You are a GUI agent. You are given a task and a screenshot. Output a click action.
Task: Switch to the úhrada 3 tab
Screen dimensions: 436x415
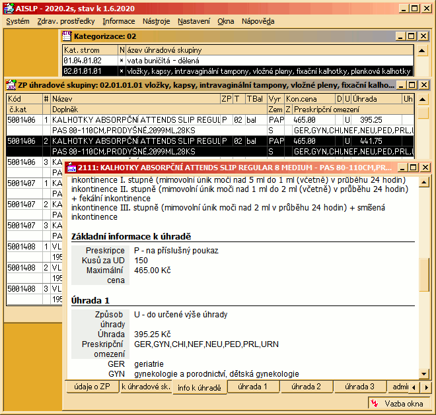[359, 387]
